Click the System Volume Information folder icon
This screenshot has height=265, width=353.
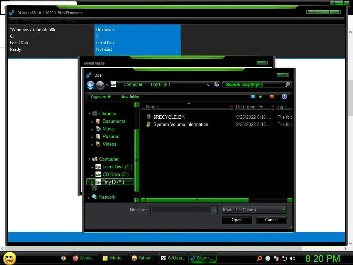[x=148, y=124]
